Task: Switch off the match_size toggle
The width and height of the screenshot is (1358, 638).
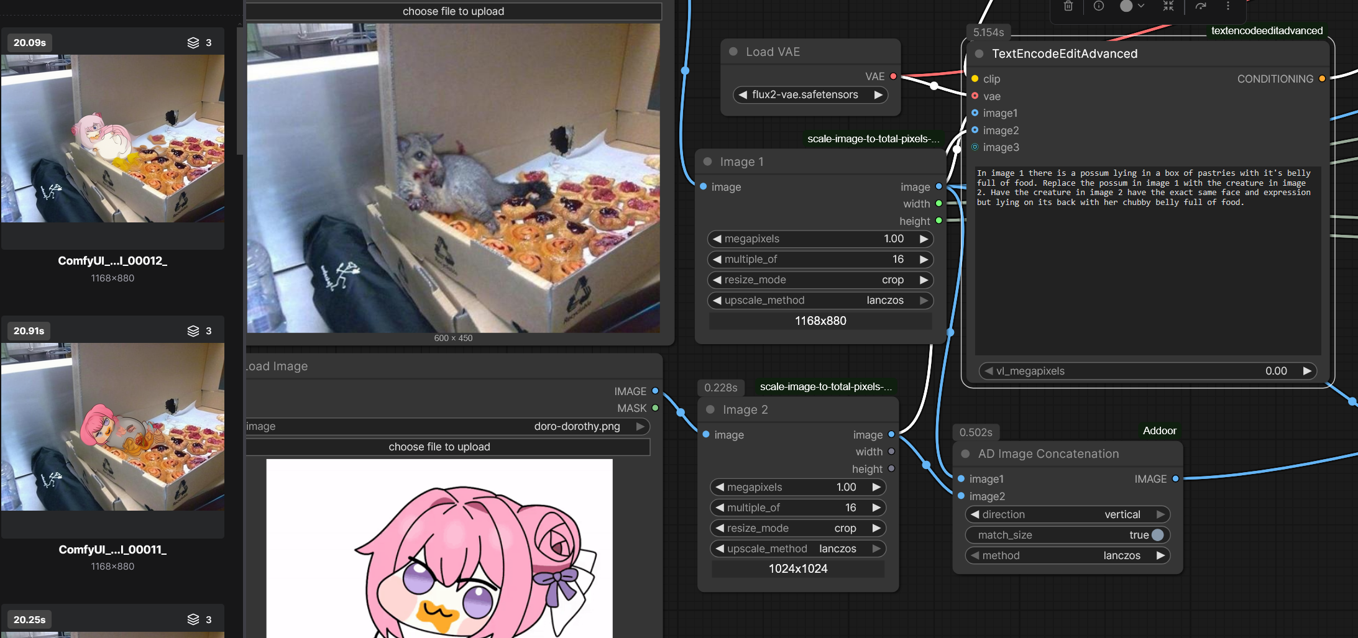Action: [x=1157, y=535]
